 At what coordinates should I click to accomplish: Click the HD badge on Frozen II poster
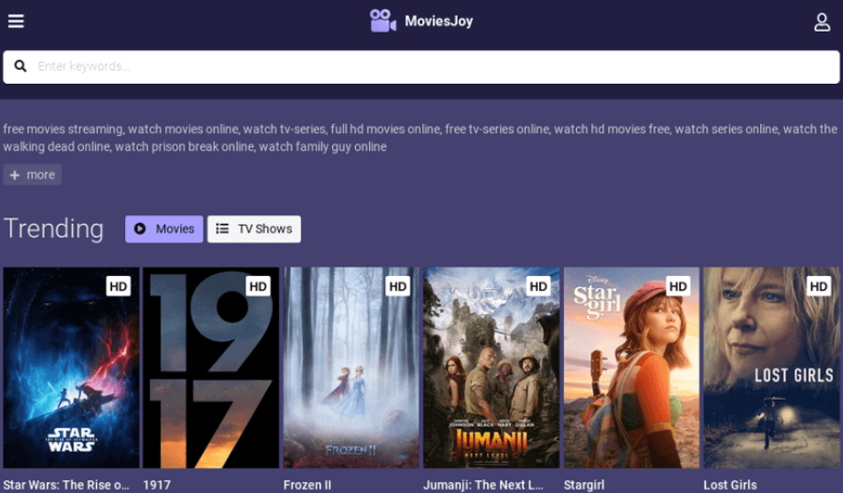coord(398,286)
